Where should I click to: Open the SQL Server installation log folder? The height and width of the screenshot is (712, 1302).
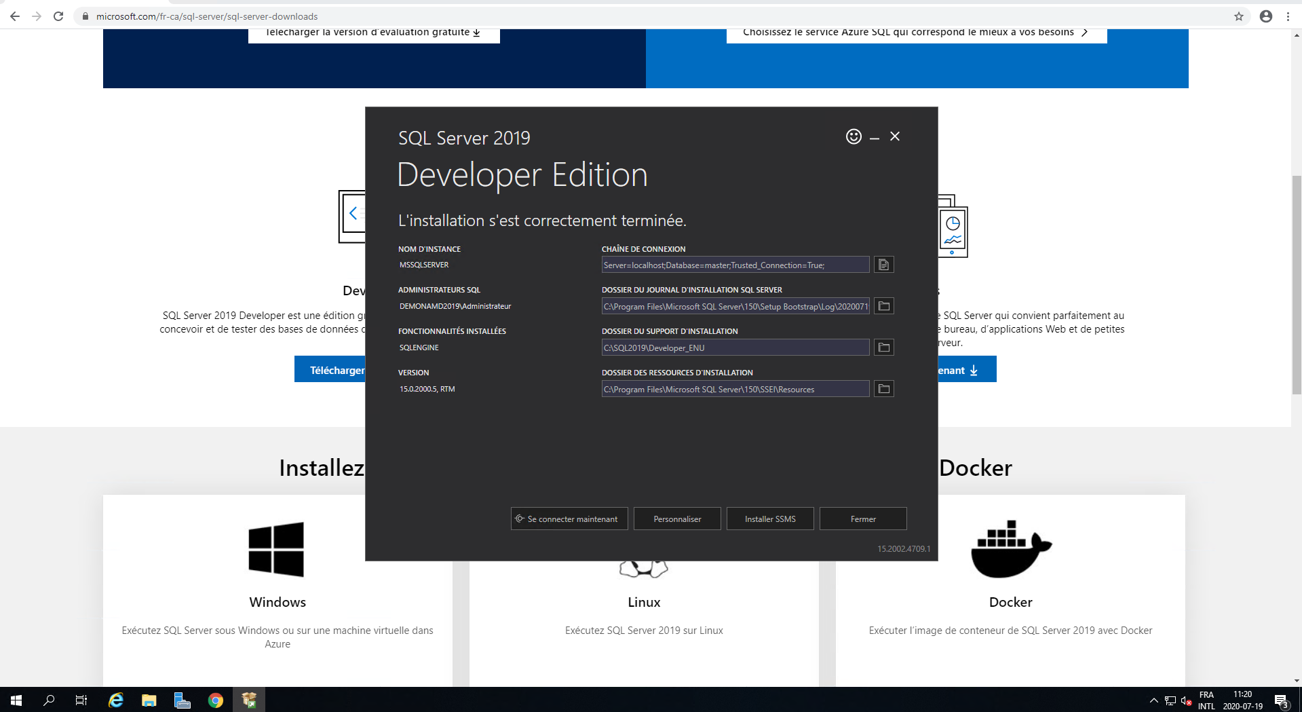coord(883,306)
